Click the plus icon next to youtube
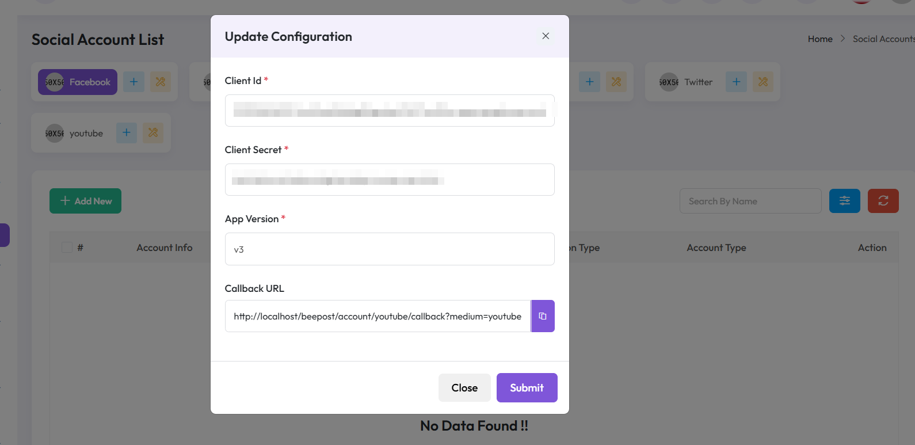 pos(127,133)
